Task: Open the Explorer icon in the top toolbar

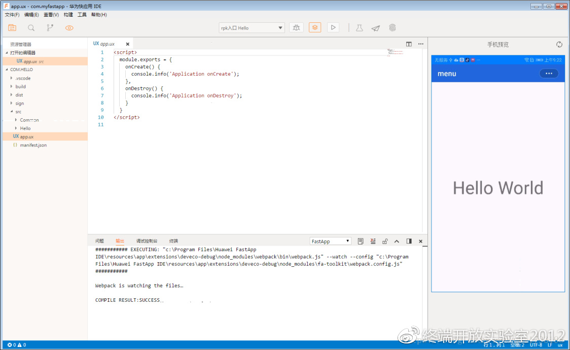Action: click(12, 28)
